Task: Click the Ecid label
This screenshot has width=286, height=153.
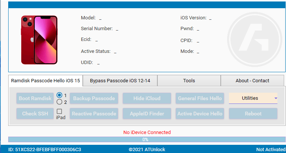Action: tap(86, 39)
